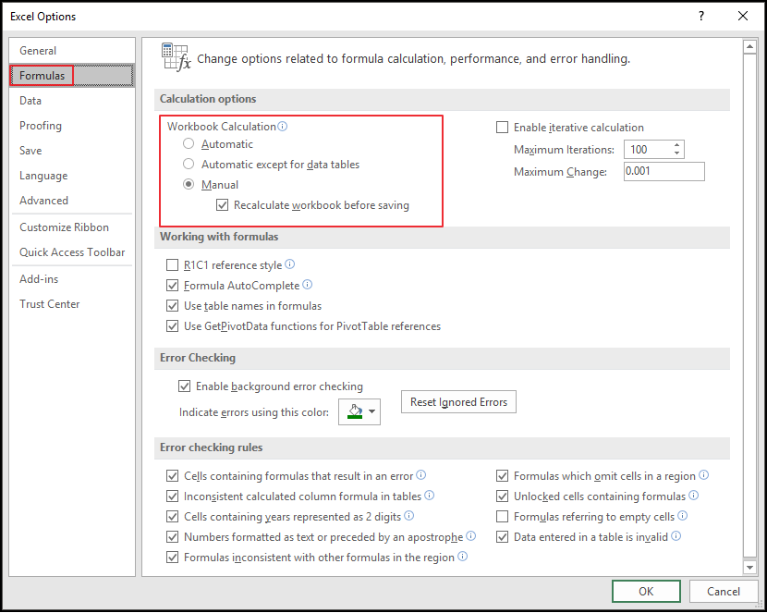Click info icon beside R1C1 reference style
The width and height of the screenshot is (767, 613).
pyautogui.click(x=289, y=264)
